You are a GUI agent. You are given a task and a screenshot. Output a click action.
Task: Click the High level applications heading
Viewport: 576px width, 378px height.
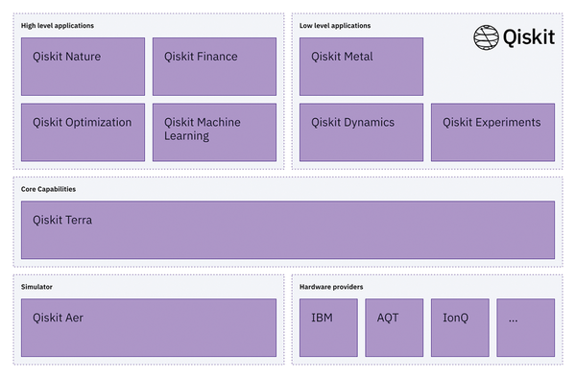pyautogui.click(x=58, y=26)
